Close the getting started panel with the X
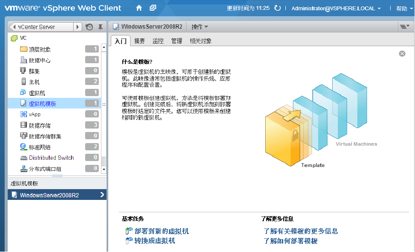Image resolution: width=415 pixels, height=252 pixels. click(402, 54)
